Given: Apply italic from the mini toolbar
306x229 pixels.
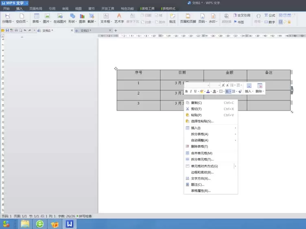Looking at the screenshot, I should (191, 91).
